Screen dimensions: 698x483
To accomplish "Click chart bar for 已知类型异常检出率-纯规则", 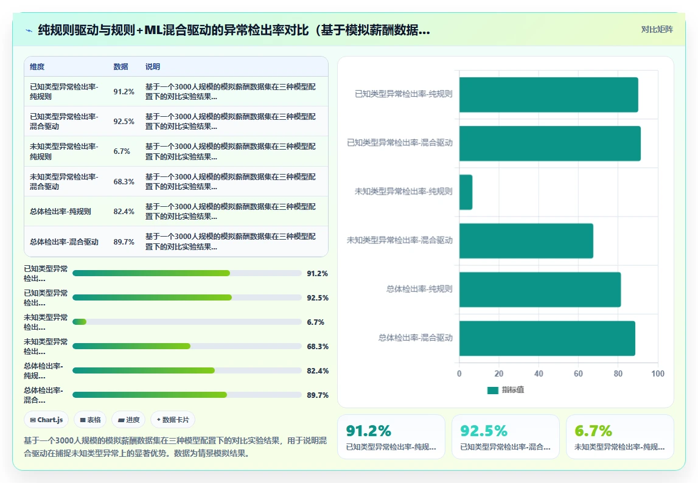I will (x=548, y=95).
